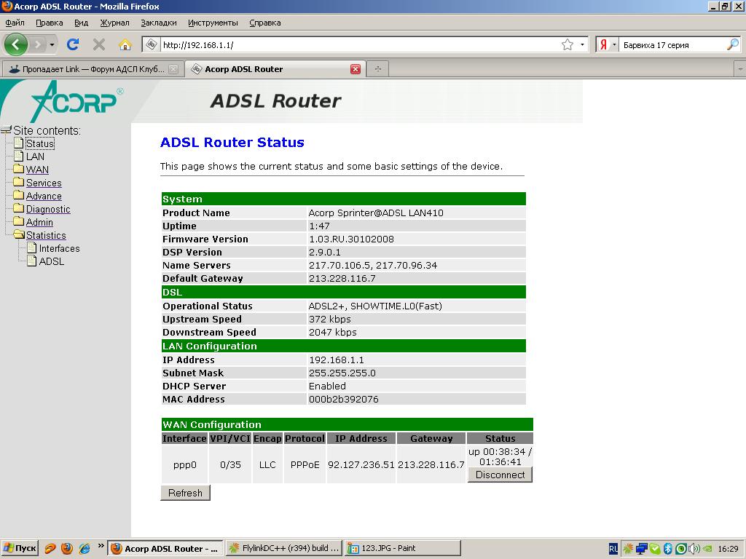Open the address bar history dropdown

click(x=582, y=44)
